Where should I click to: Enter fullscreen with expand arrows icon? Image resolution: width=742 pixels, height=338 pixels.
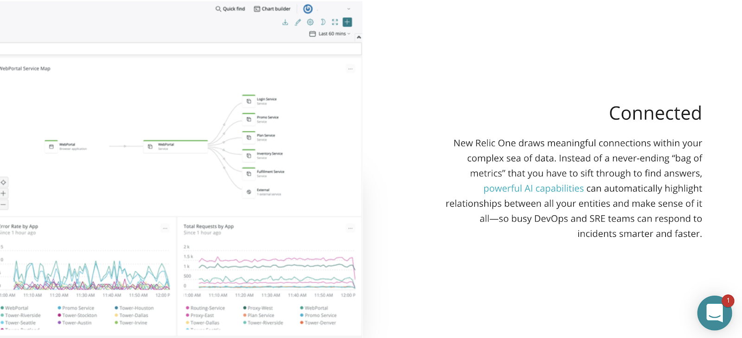click(x=335, y=22)
